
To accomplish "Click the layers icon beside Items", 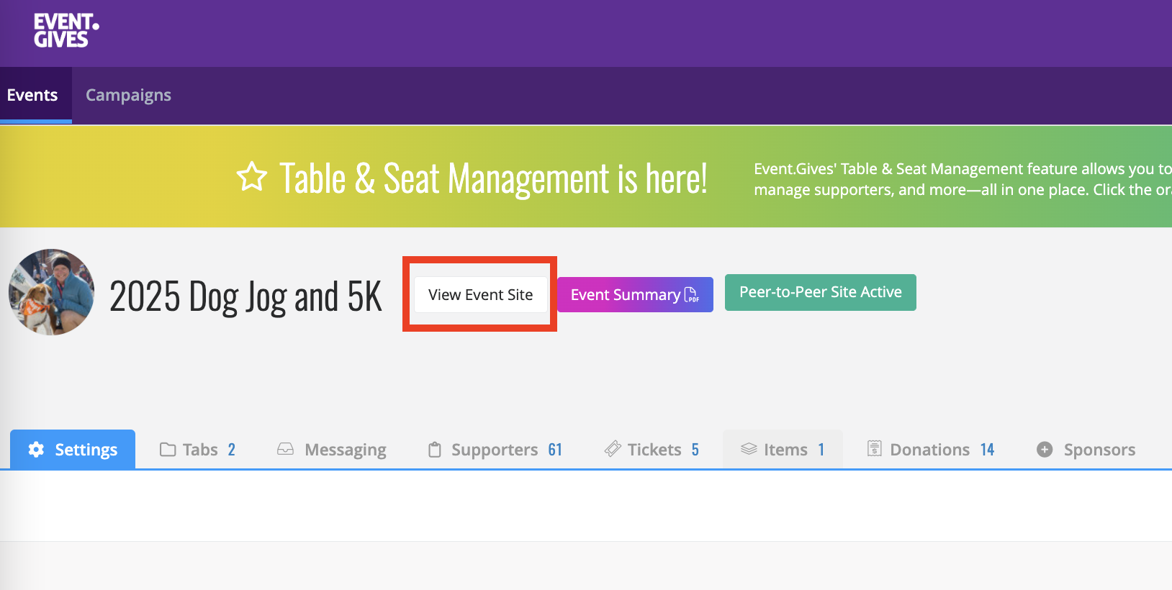I will (749, 449).
